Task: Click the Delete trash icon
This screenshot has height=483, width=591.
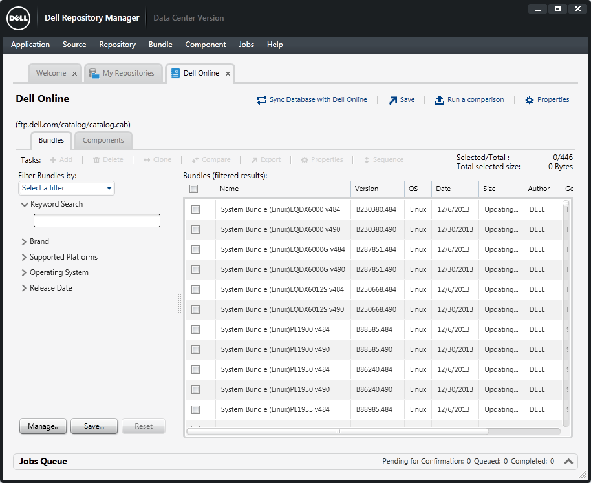Action: pyautogui.click(x=96, y=159)
